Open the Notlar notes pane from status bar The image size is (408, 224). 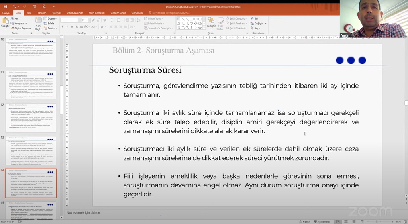pyautogui.click(x=304, y=222)
